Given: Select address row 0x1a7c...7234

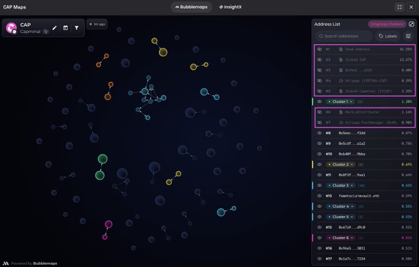Looking at the screenshot, I should [x=365, y=259].
